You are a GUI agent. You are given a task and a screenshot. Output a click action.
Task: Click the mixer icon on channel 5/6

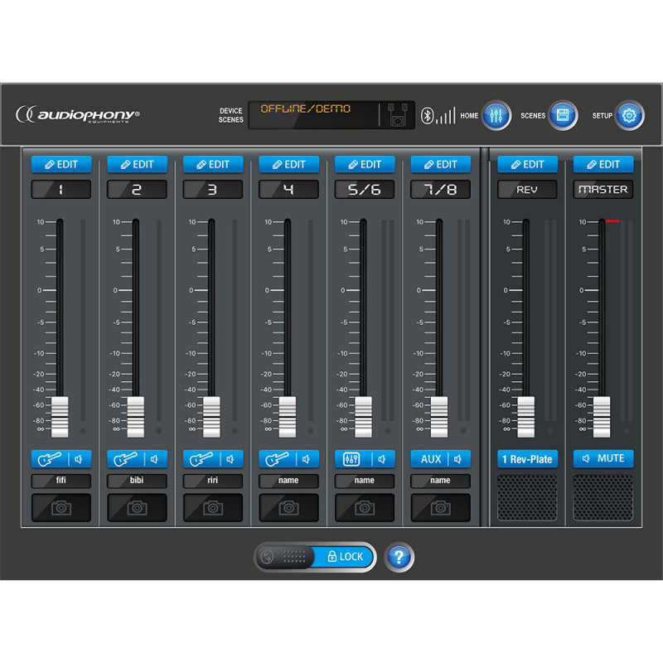353,459
